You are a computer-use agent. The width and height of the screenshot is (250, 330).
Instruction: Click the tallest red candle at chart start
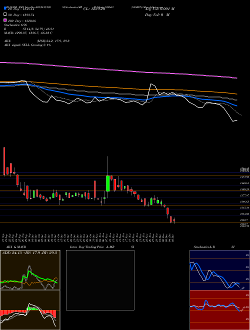4,161
